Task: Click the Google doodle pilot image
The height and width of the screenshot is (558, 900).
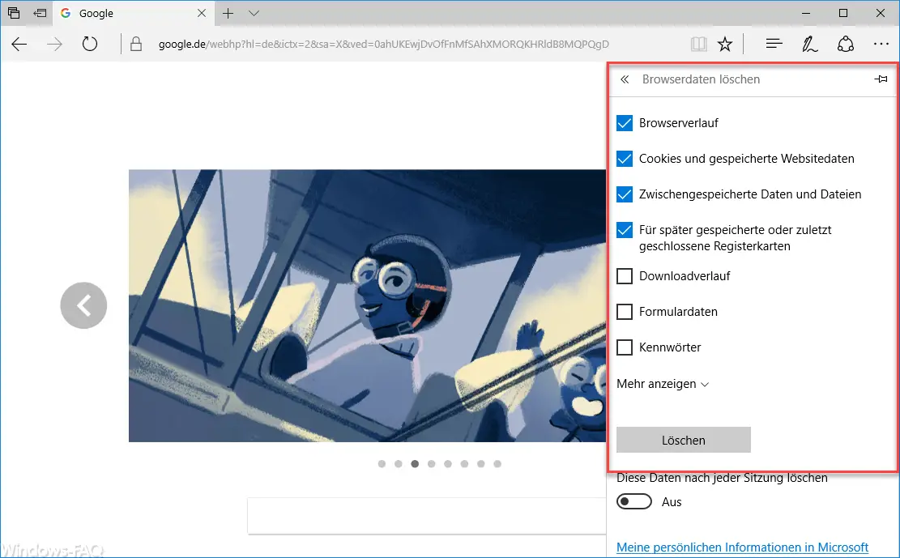Action: pyautogui.click(x=367, y=305)
